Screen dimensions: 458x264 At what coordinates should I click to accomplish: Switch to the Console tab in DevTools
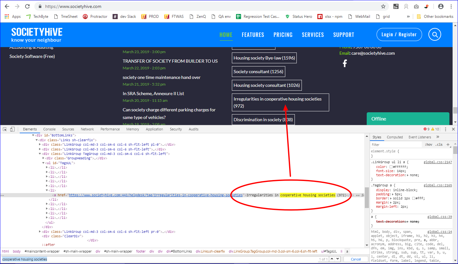tap(49, 129)
